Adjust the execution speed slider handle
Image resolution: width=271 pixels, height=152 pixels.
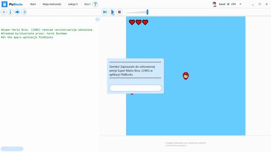point(147,12)
